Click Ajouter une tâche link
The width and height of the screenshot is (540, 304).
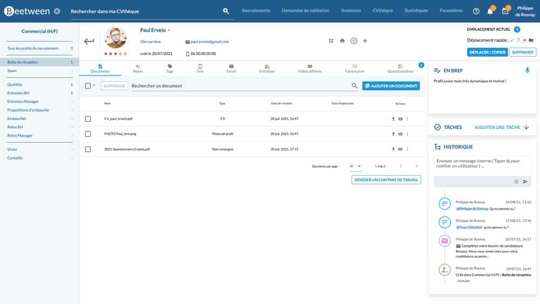tap(497, 127)
